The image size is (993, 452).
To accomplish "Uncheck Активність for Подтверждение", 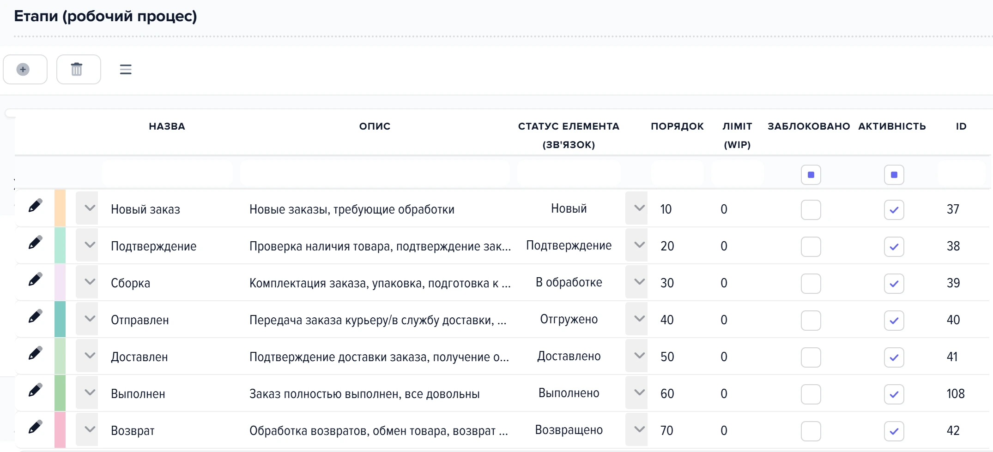I will 894,247.
